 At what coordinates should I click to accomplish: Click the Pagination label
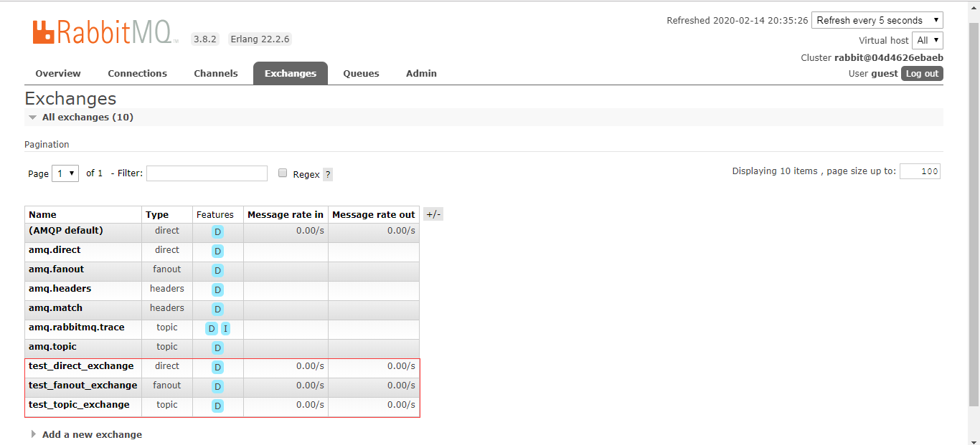[47, 145]
